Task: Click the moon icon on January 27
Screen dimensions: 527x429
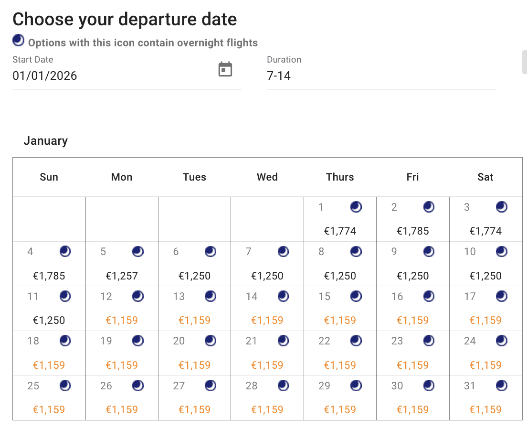Action: (211, 386)
